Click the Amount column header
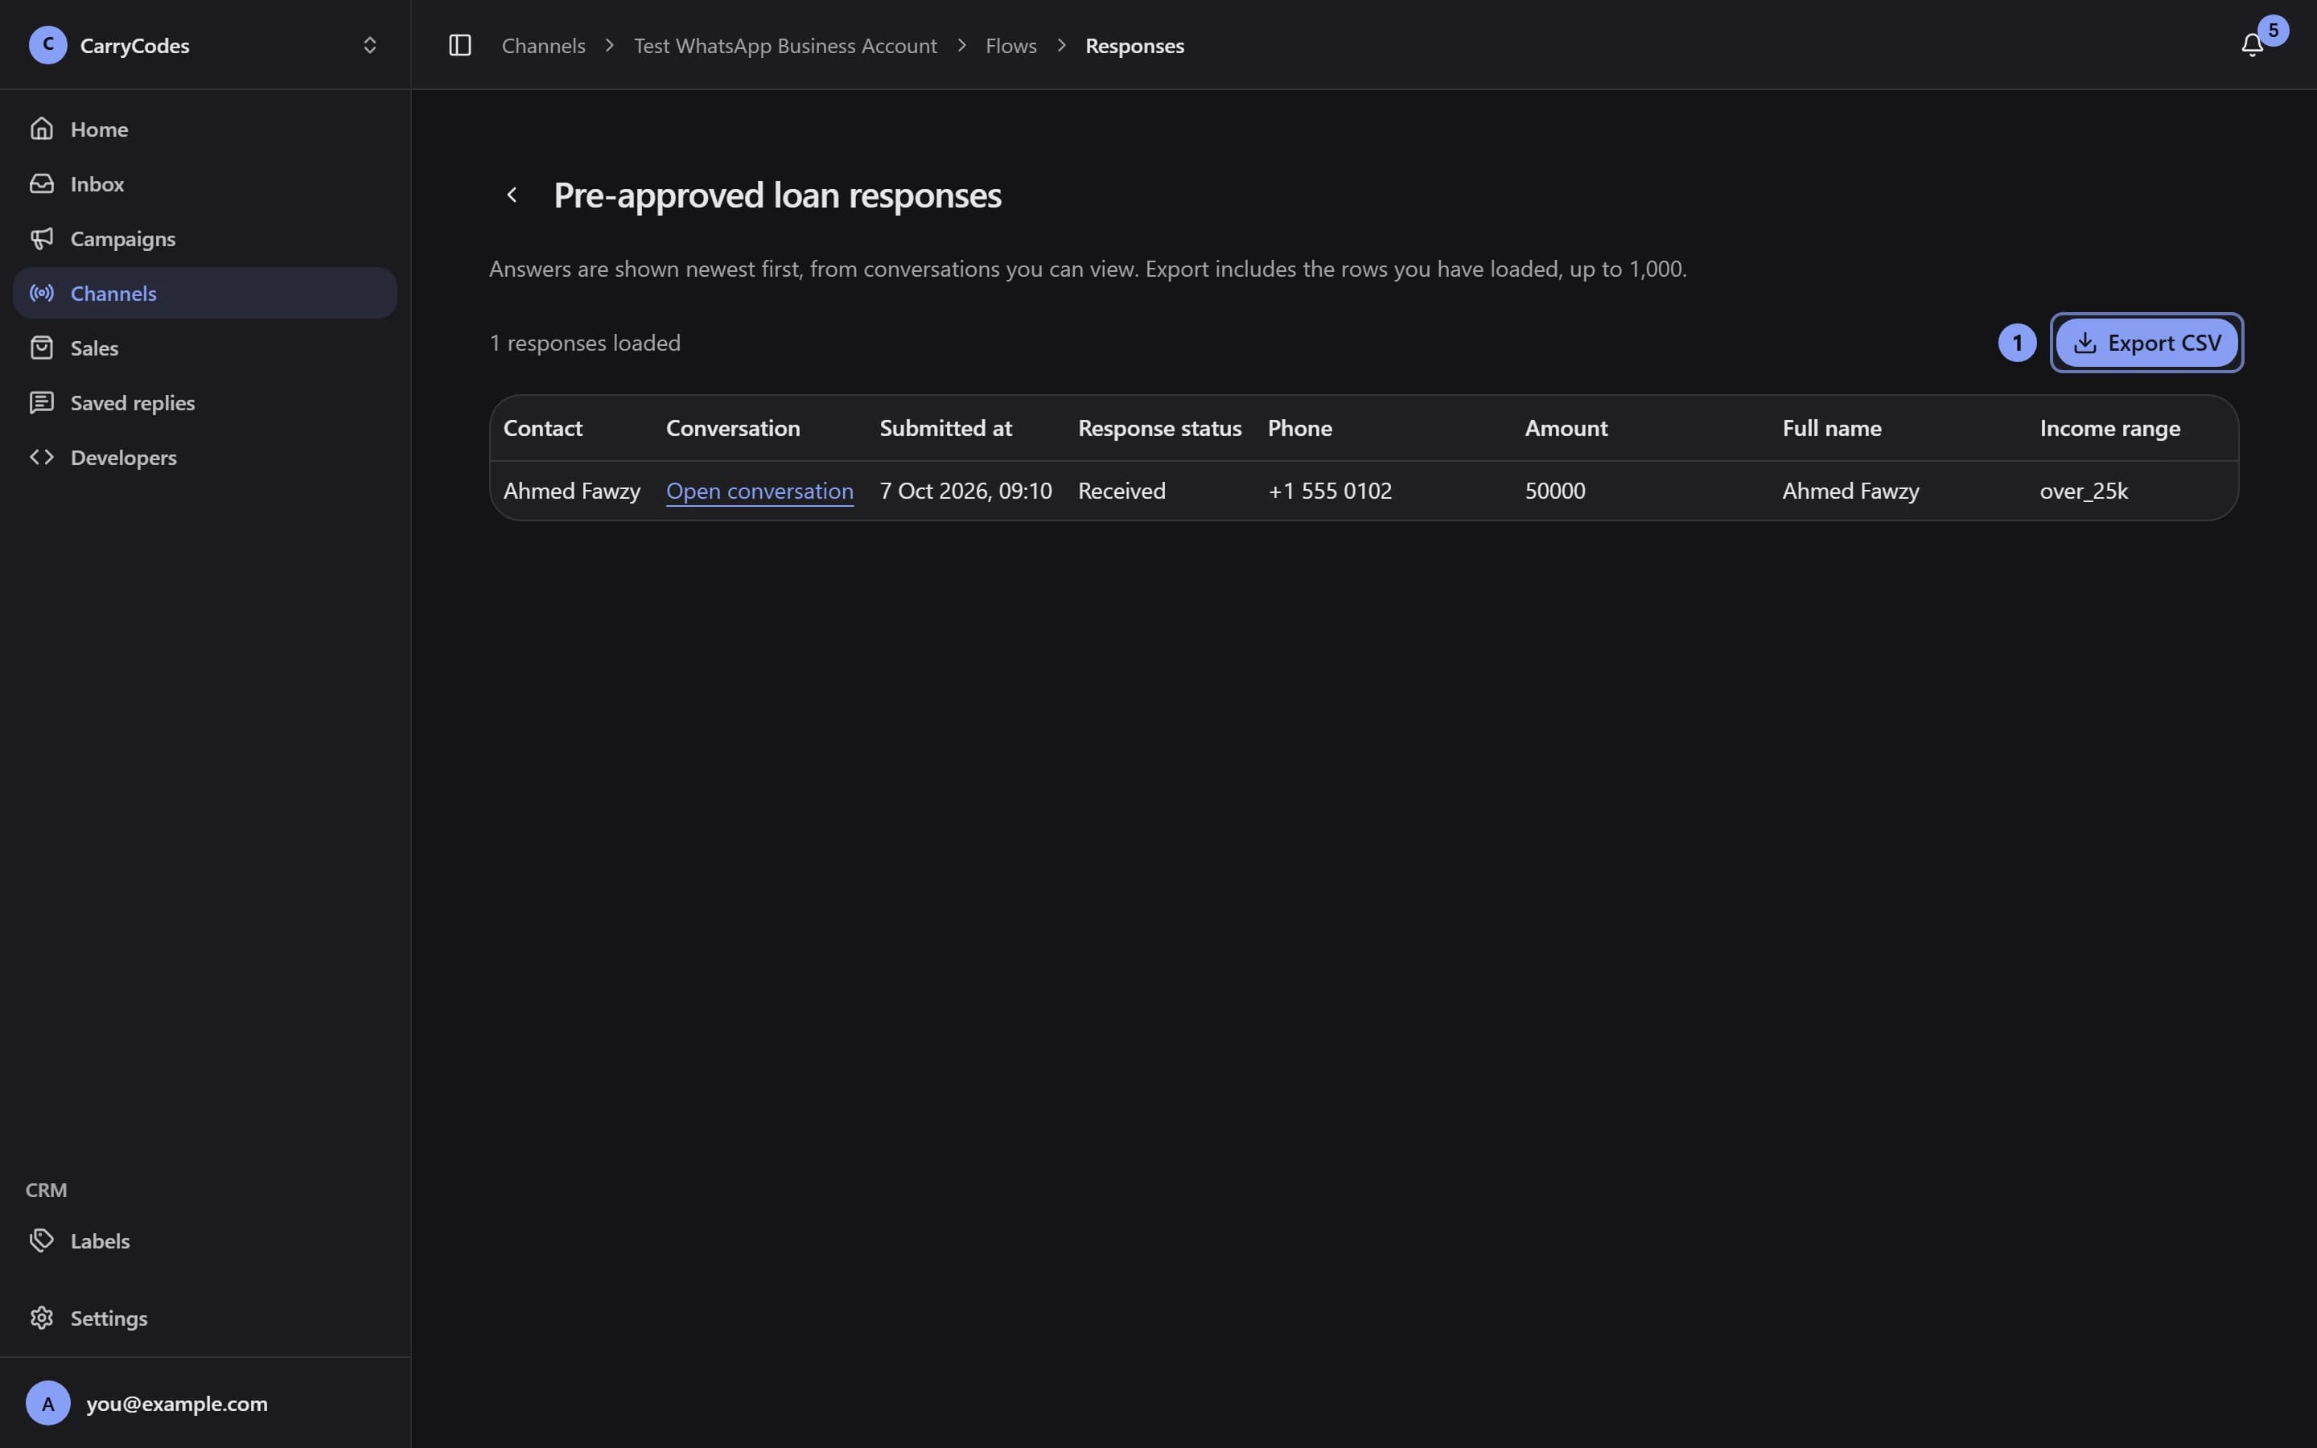The height and width of the screenshot is (1448, 2317). coord(1566,428)
